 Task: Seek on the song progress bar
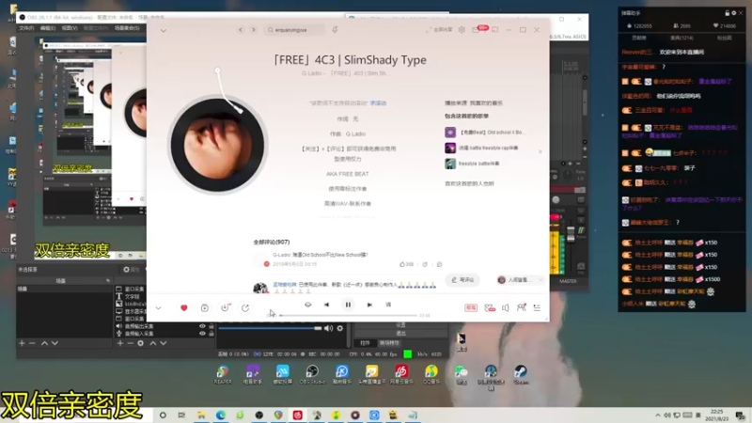point(348,316)
